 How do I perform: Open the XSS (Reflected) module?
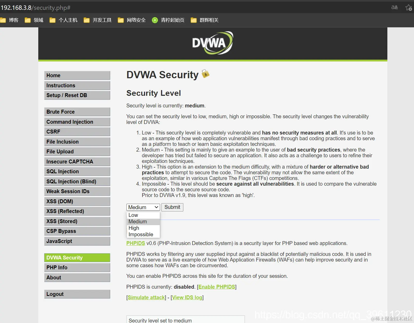pos(77,211)
